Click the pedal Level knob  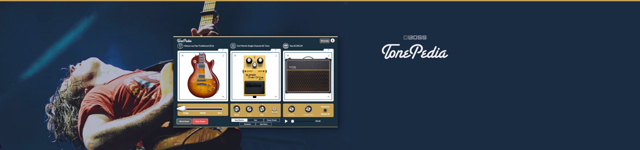tap(249, 109)
